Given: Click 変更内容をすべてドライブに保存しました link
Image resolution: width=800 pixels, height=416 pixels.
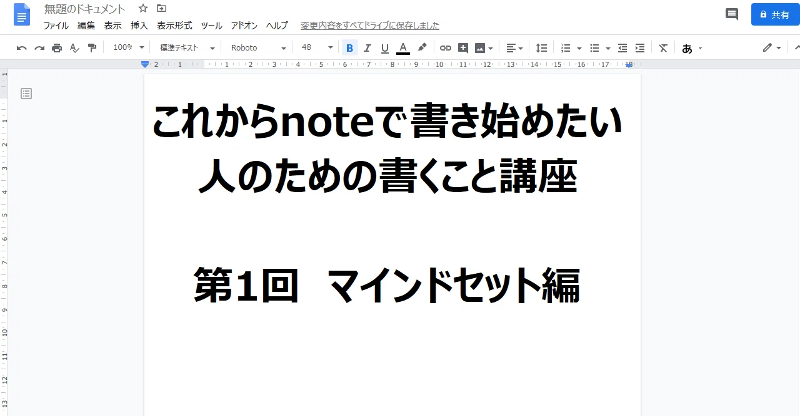Looking at the screenshot, I should pyautogui.click(x=370, y=26).
